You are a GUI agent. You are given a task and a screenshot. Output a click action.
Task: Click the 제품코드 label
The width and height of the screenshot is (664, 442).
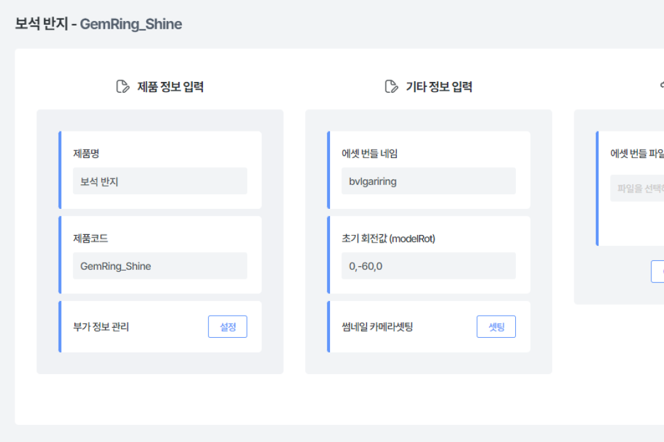90,239
